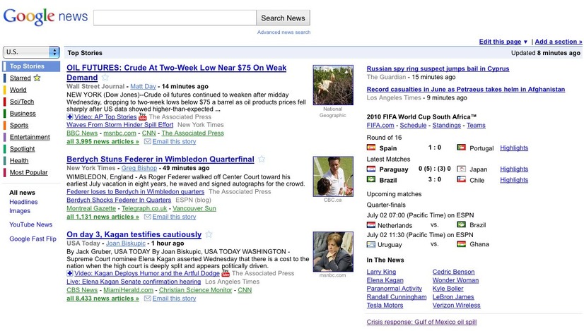Open the Edit this page dropdown
584x331 pixels.
[x=503, y=42]
